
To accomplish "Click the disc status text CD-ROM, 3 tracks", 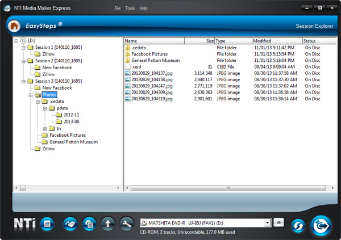I will click(x=187, y=232).
